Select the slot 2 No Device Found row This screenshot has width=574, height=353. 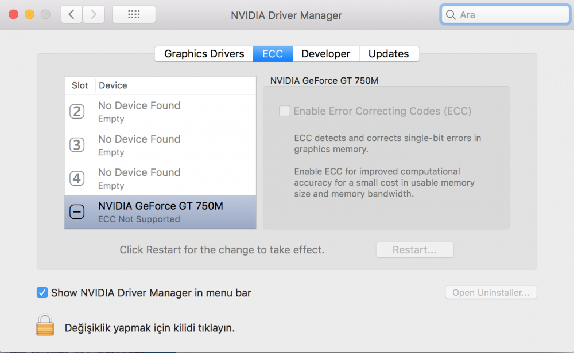pos(160,112)
